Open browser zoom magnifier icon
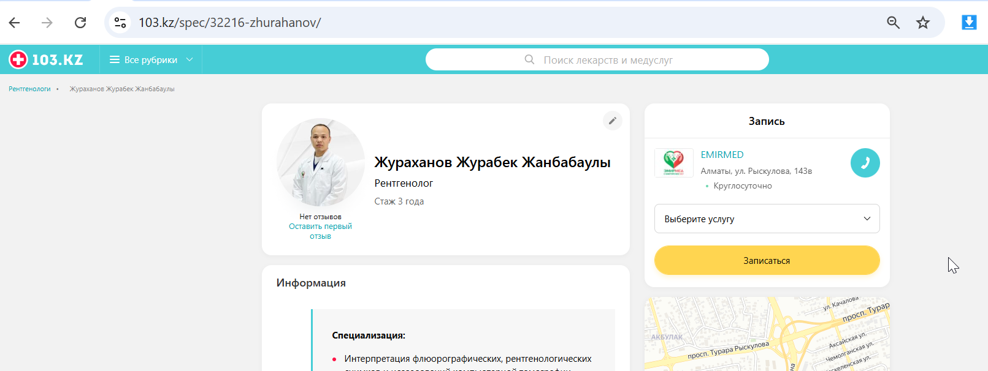 click(x=893, y=23)
